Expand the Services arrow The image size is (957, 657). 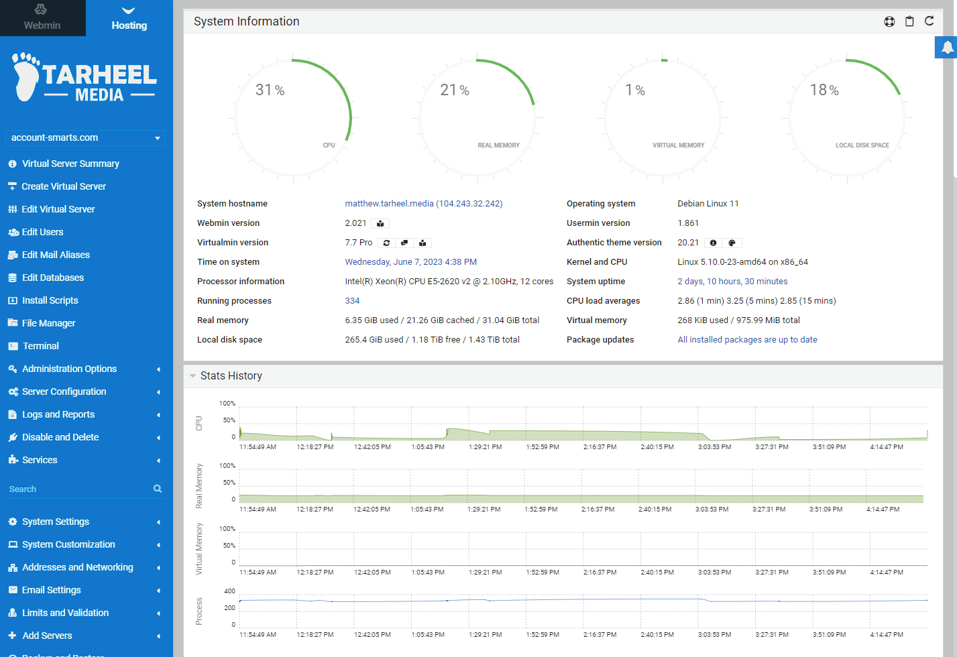[158, 461]
